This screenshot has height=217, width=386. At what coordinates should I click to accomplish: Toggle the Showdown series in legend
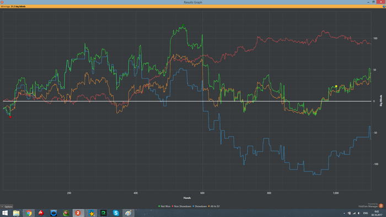[x=200, y=207]
